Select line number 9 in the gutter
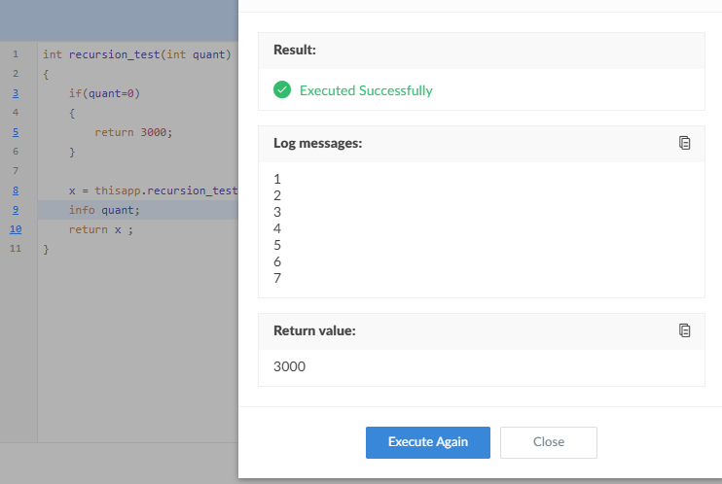The image size is (722, 484). click(16, 210)
